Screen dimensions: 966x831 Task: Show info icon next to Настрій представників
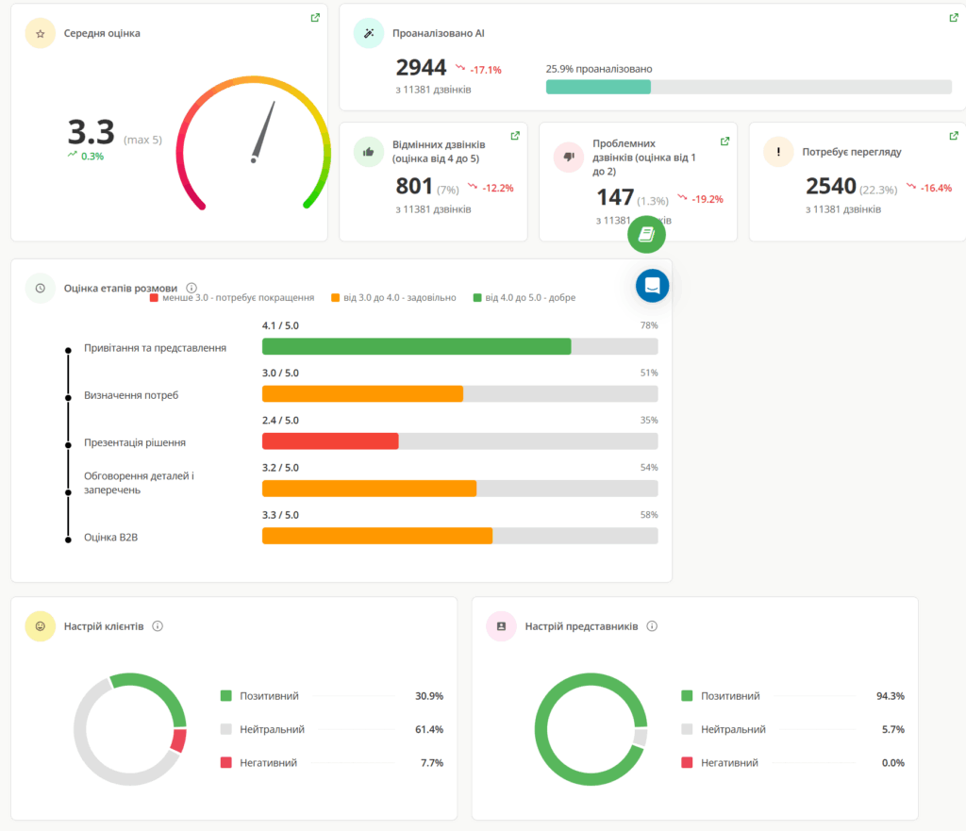(x=652, y=626)
